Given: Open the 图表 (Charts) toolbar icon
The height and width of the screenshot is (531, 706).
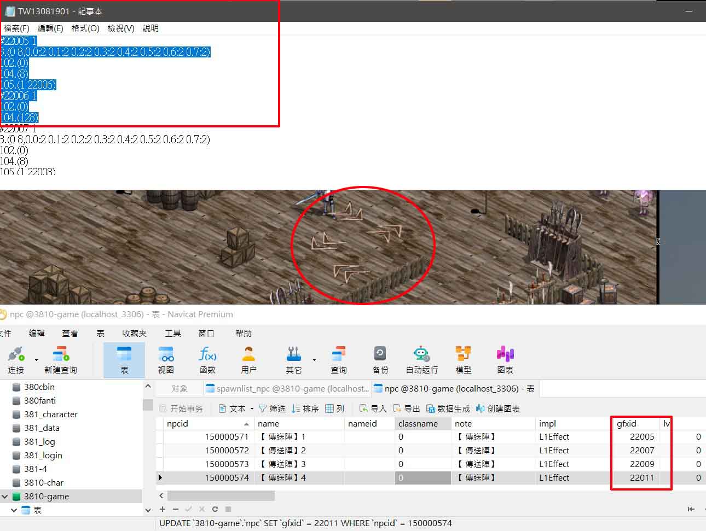Looking at the screenshot, I should coord(505,360).
